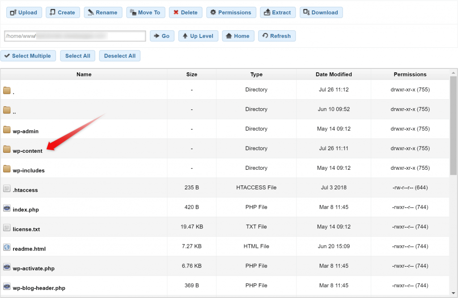
Task: Navigate with the Up Level button
Action: point(198,36)
